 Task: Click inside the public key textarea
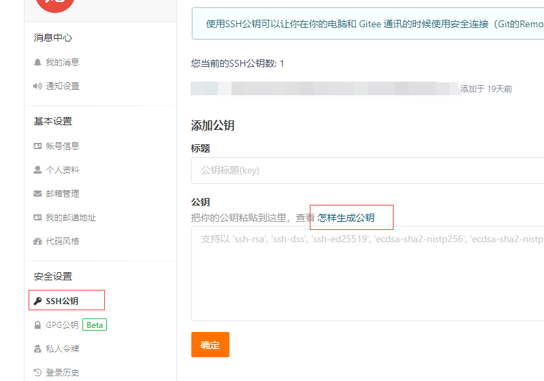tap(368, 274)
